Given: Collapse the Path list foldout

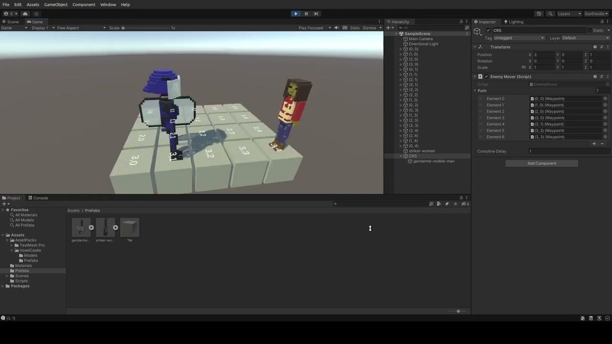Looking at the screenshot, I should [475, 91].
